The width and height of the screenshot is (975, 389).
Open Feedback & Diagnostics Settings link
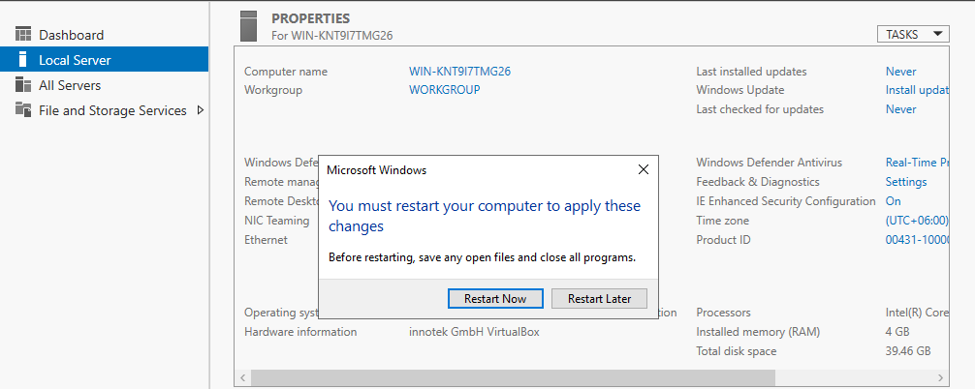click(x=905, y=182)
